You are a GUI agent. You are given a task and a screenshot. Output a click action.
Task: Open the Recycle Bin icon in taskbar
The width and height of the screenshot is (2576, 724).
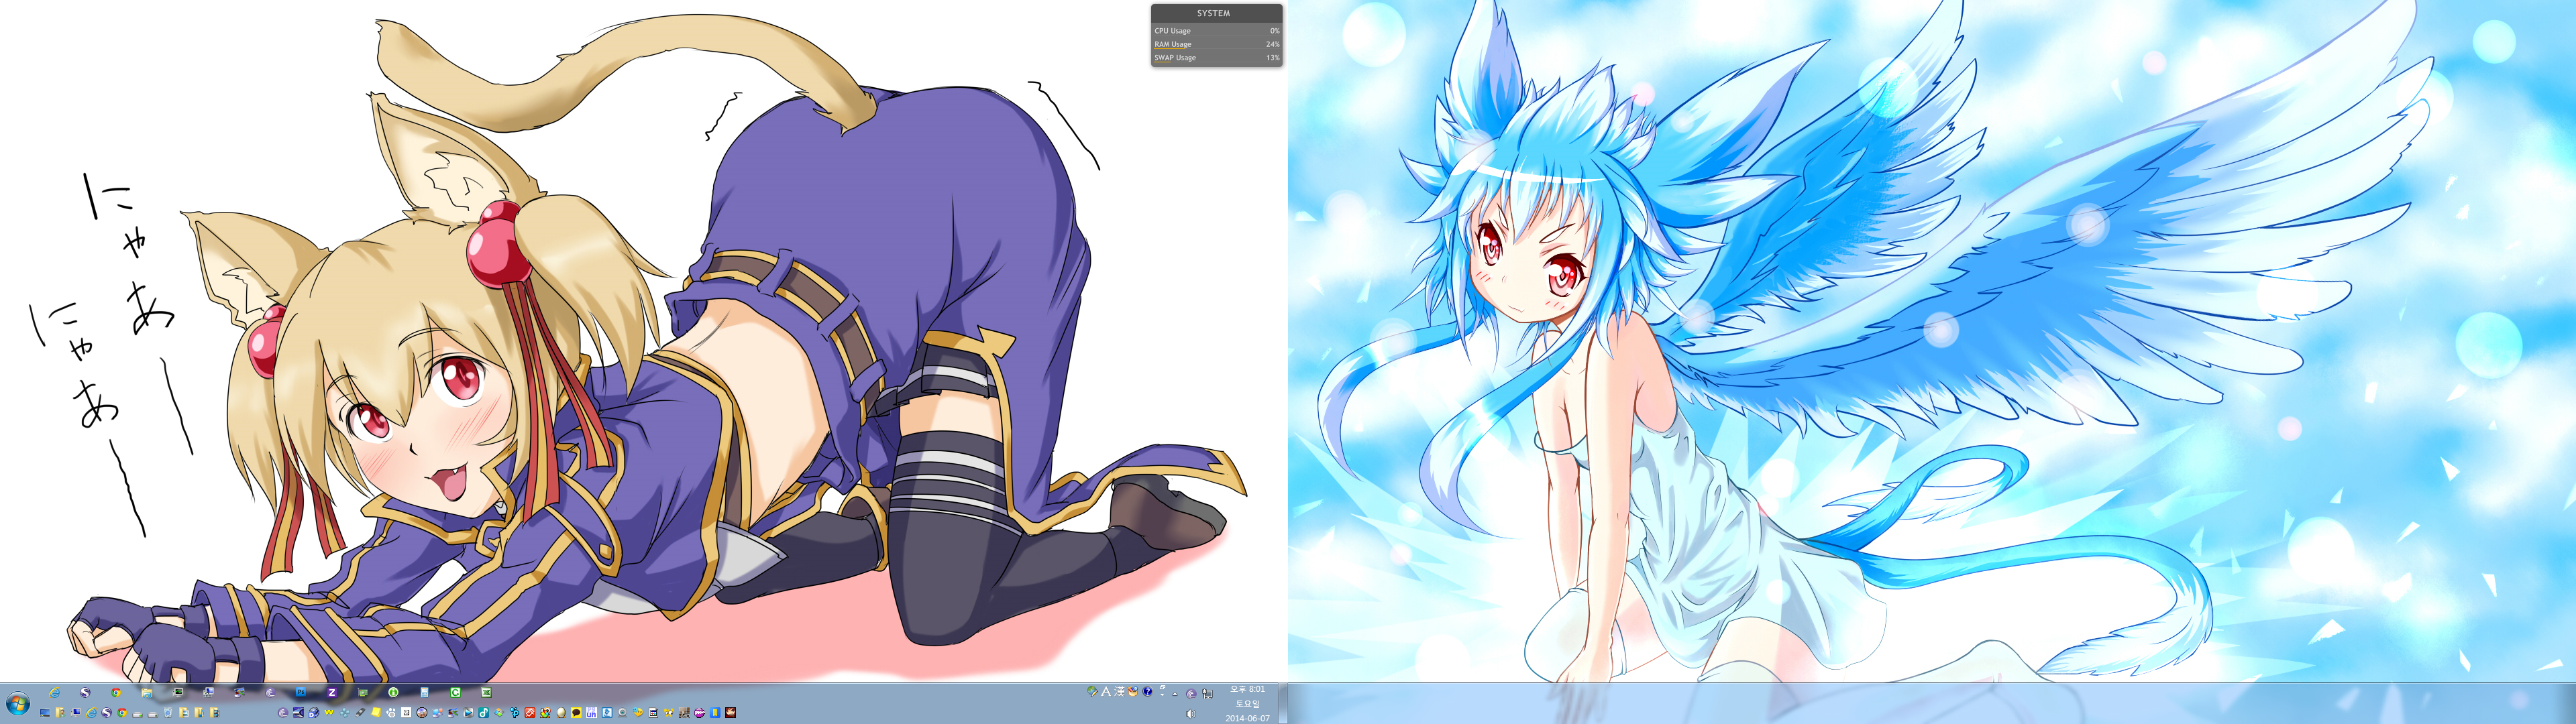point(168,713)
